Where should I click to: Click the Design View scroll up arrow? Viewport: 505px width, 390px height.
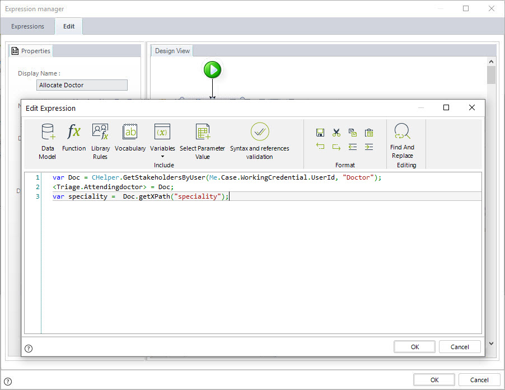pos(491,62)
